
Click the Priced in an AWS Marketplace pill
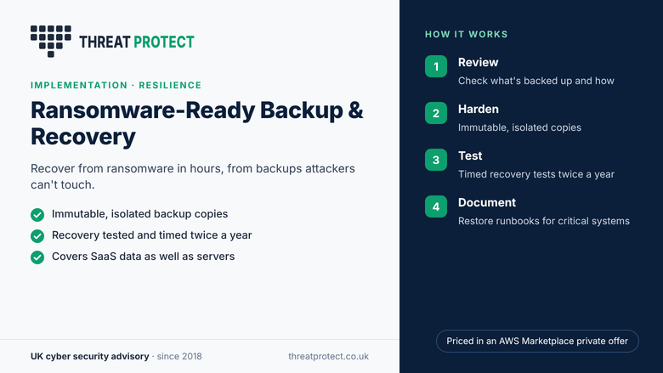click(537, 341)
